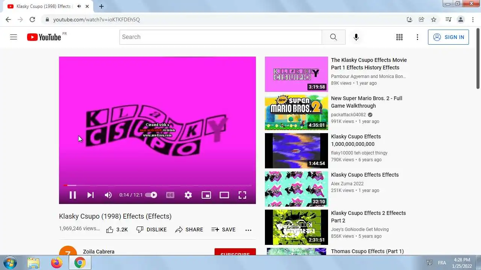The image size is (481, 270).
Task: Activate miniplayer mode
Action: pos(206,195)
